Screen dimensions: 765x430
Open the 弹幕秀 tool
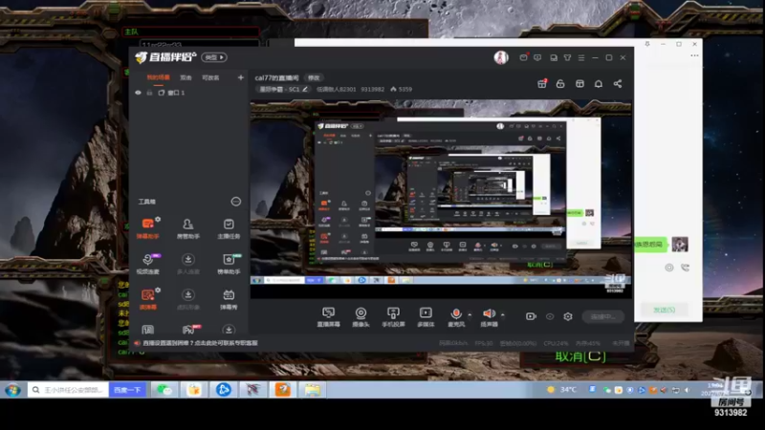229,299
